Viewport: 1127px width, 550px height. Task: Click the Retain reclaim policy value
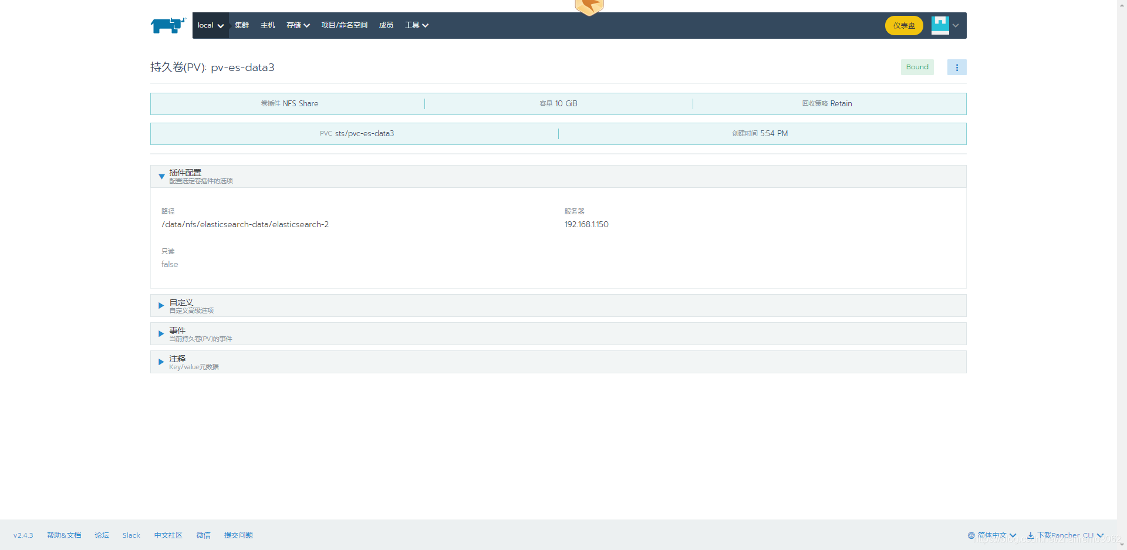point(841,104)
